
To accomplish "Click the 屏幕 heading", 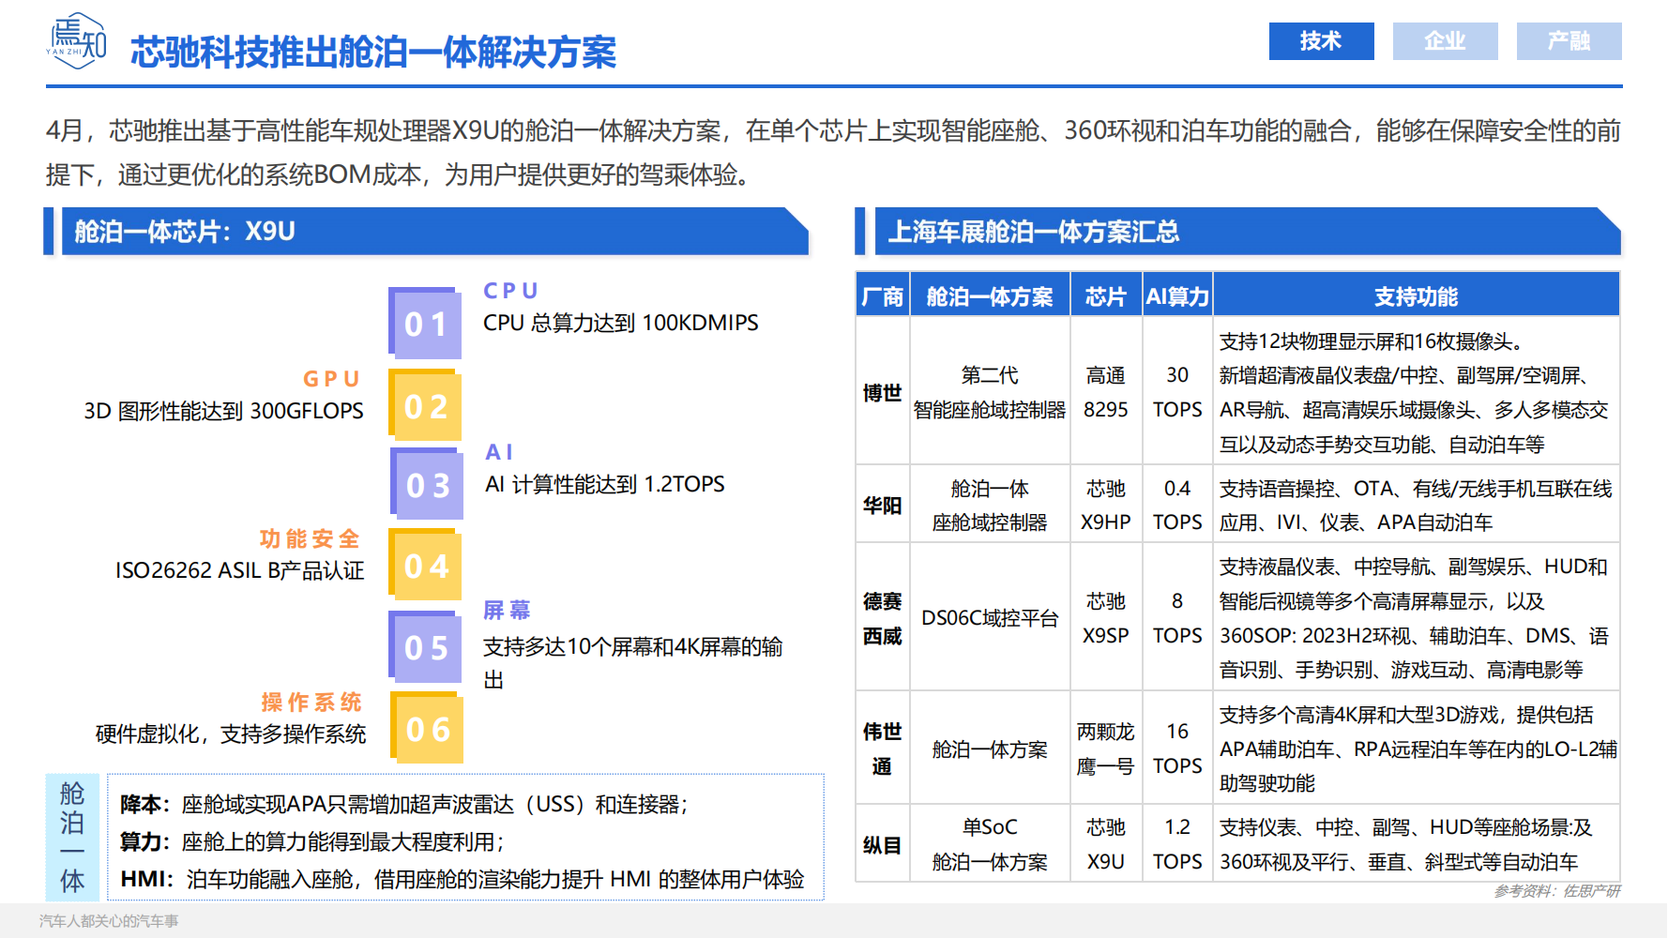I will click(x=507, y=611).
